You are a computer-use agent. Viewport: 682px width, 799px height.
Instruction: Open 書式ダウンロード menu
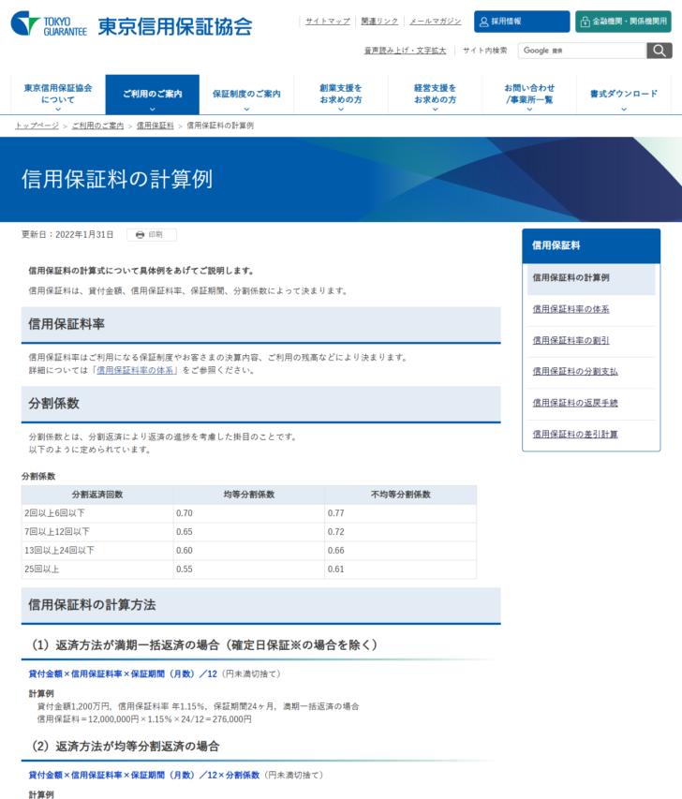tap(624, 95)
